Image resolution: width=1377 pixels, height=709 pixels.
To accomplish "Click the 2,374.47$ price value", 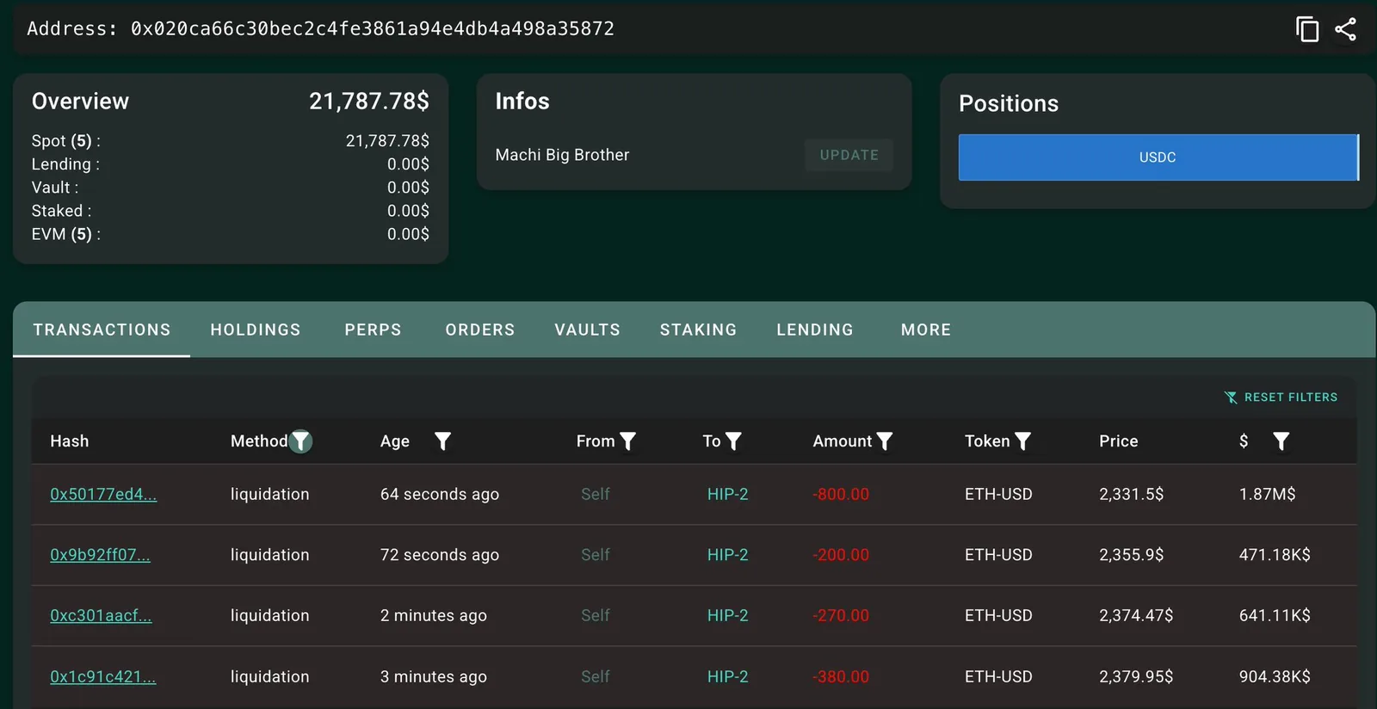I will click(x=1136, y=615).
